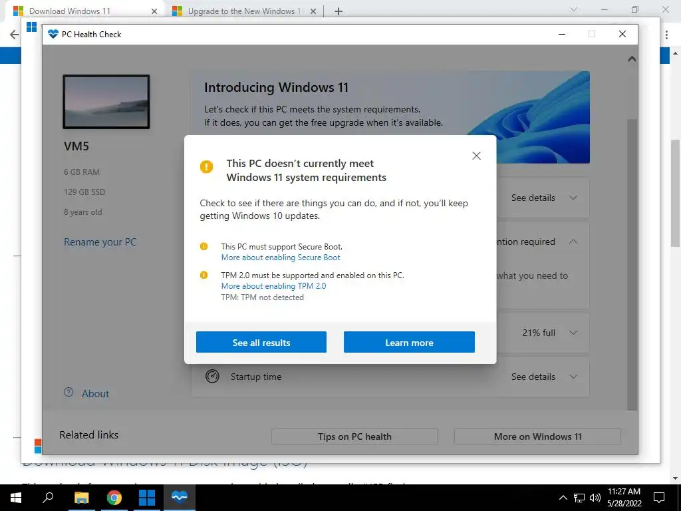Click the Startup time gauge icon
The height and width of the screenshot is (511, 681).
pos(212,377)
